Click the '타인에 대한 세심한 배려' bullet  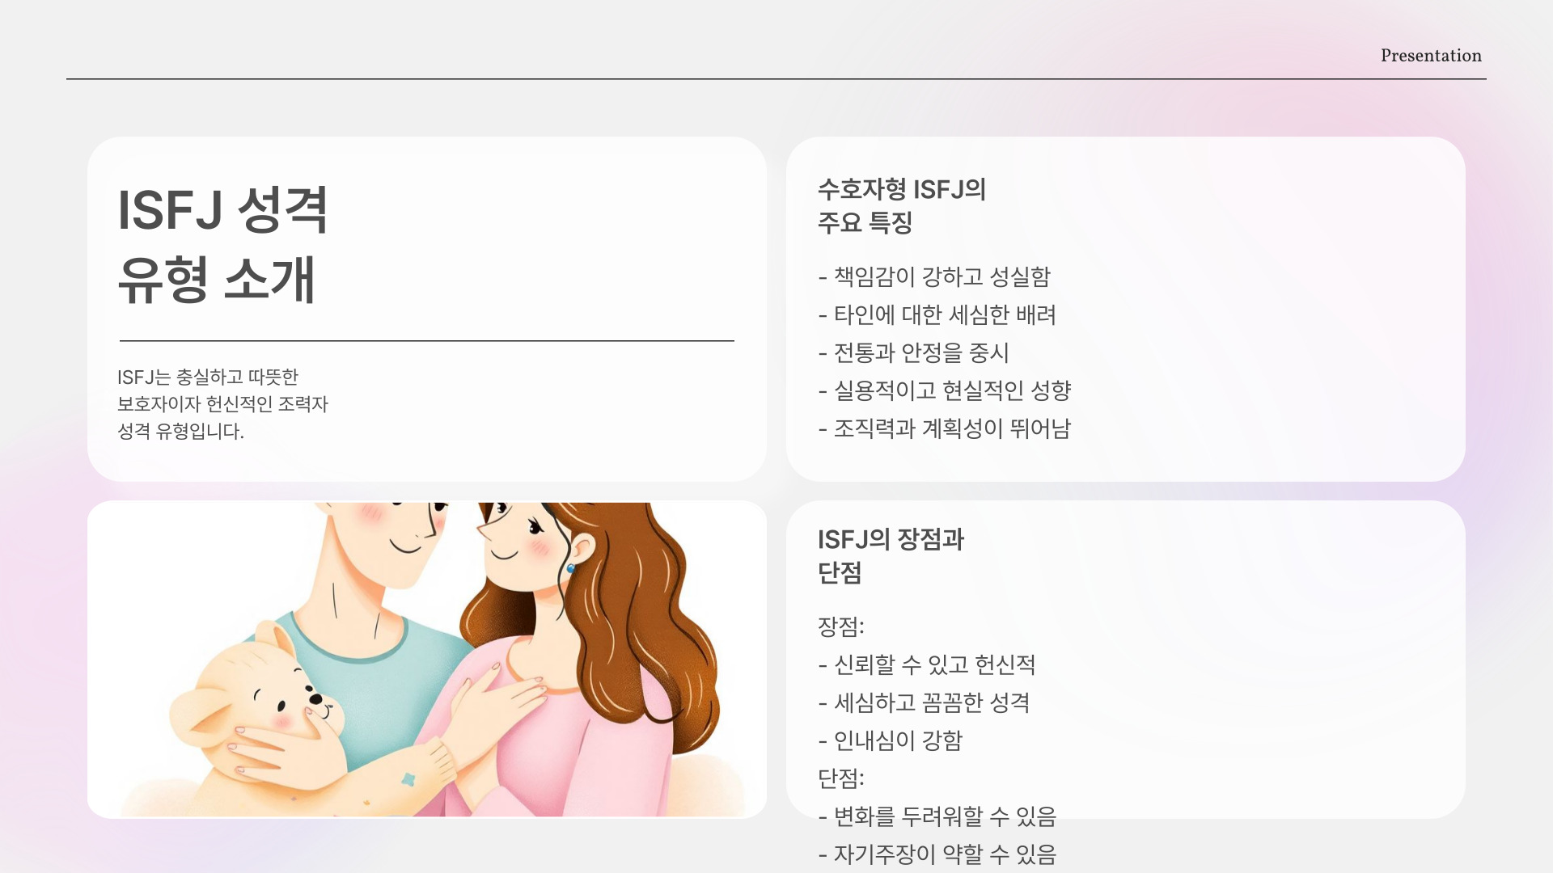[937, 315]
